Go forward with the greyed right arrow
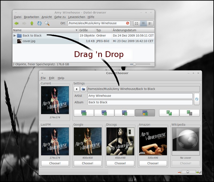 pos(24,23)
